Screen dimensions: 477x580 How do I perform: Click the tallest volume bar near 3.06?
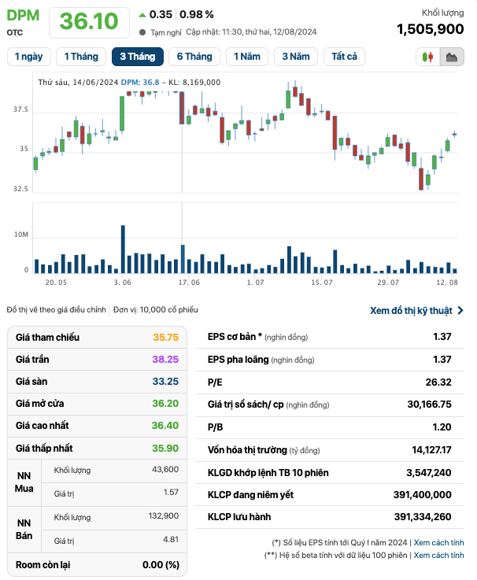coord(123,249)
